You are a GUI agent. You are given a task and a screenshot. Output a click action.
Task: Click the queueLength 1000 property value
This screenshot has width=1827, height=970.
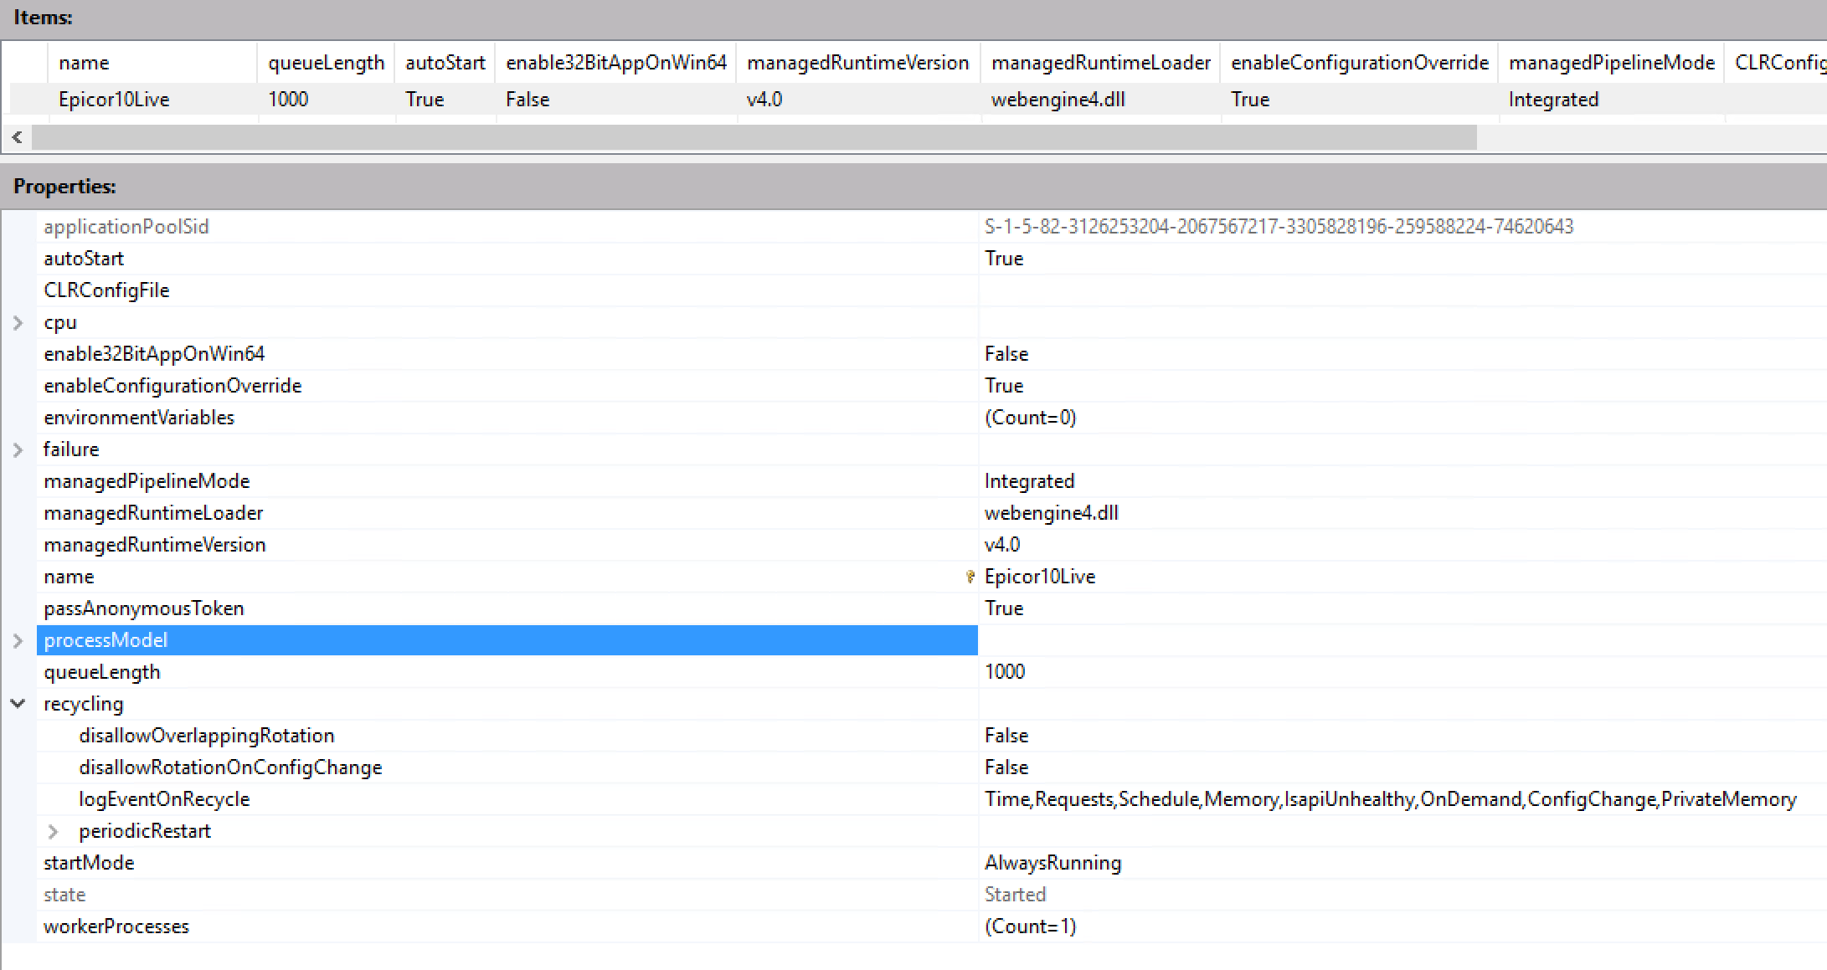(1005, 672)
